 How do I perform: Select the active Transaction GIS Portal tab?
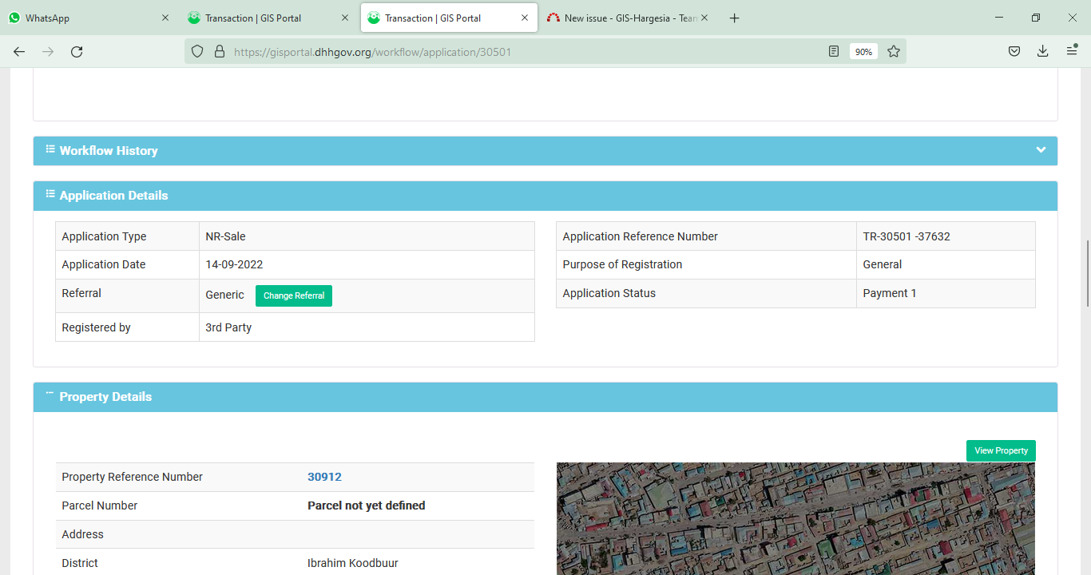click(x=447, y=18)
